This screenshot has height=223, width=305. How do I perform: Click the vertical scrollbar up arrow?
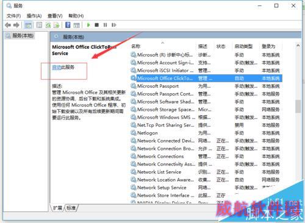(298, 46)
